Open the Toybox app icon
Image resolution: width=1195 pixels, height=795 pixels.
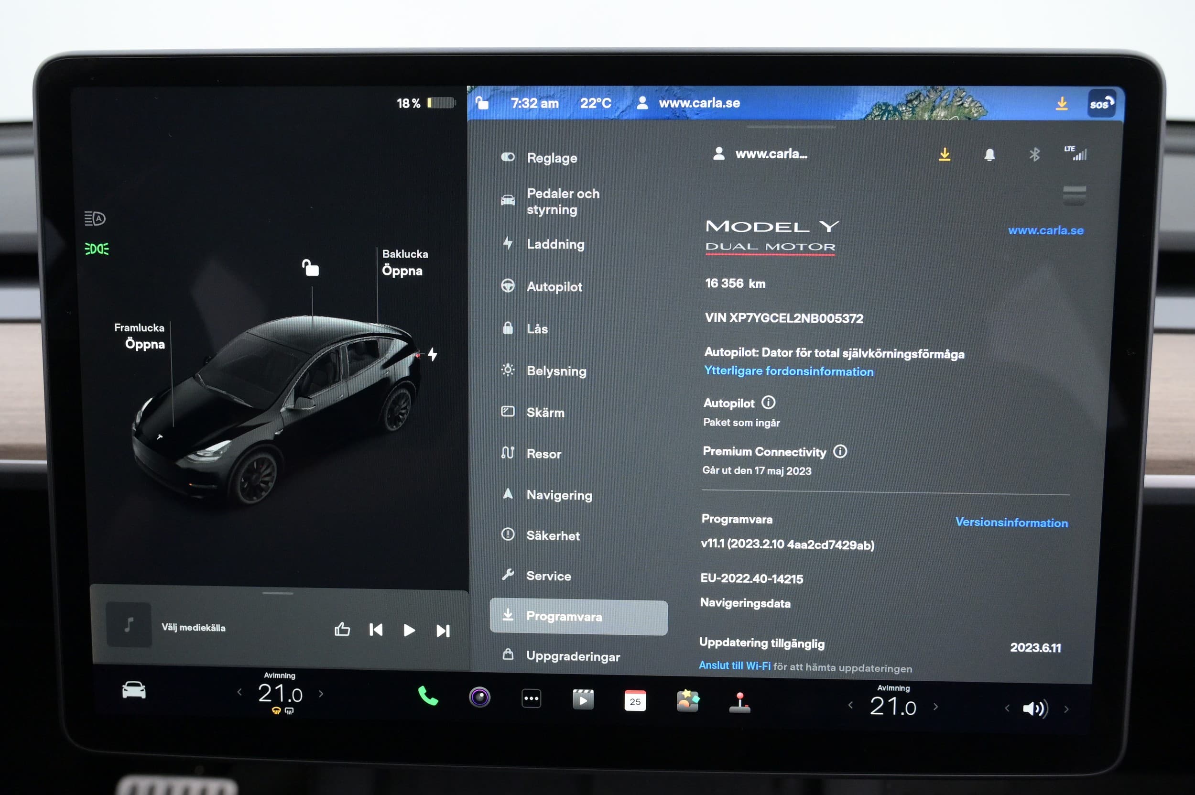(687, 701)
